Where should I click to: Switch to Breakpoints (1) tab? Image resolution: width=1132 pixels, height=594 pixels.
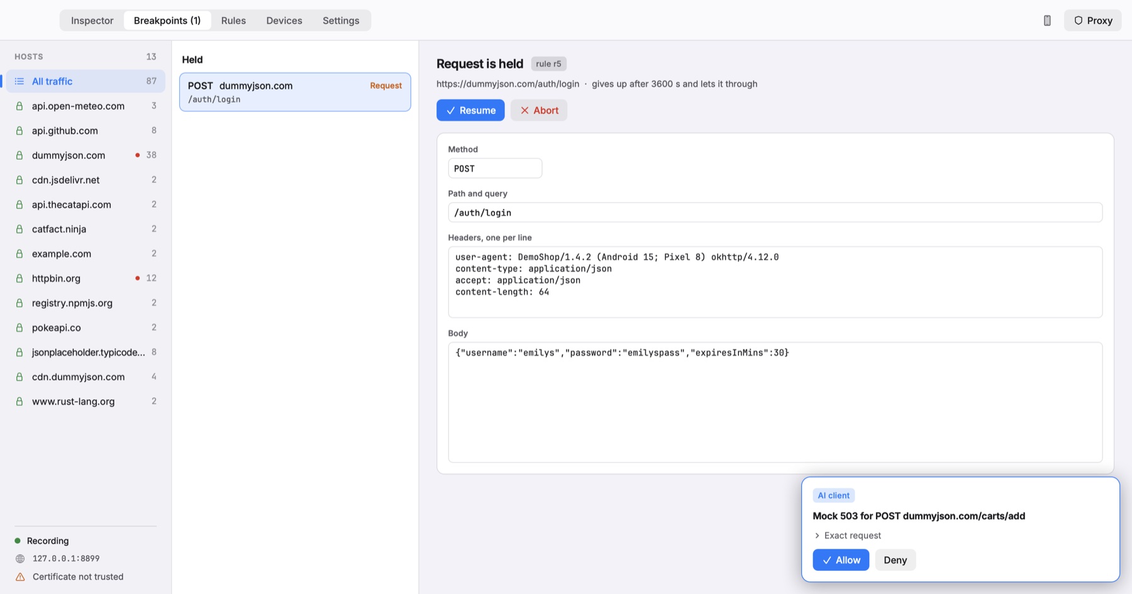[x=167, y=21]
